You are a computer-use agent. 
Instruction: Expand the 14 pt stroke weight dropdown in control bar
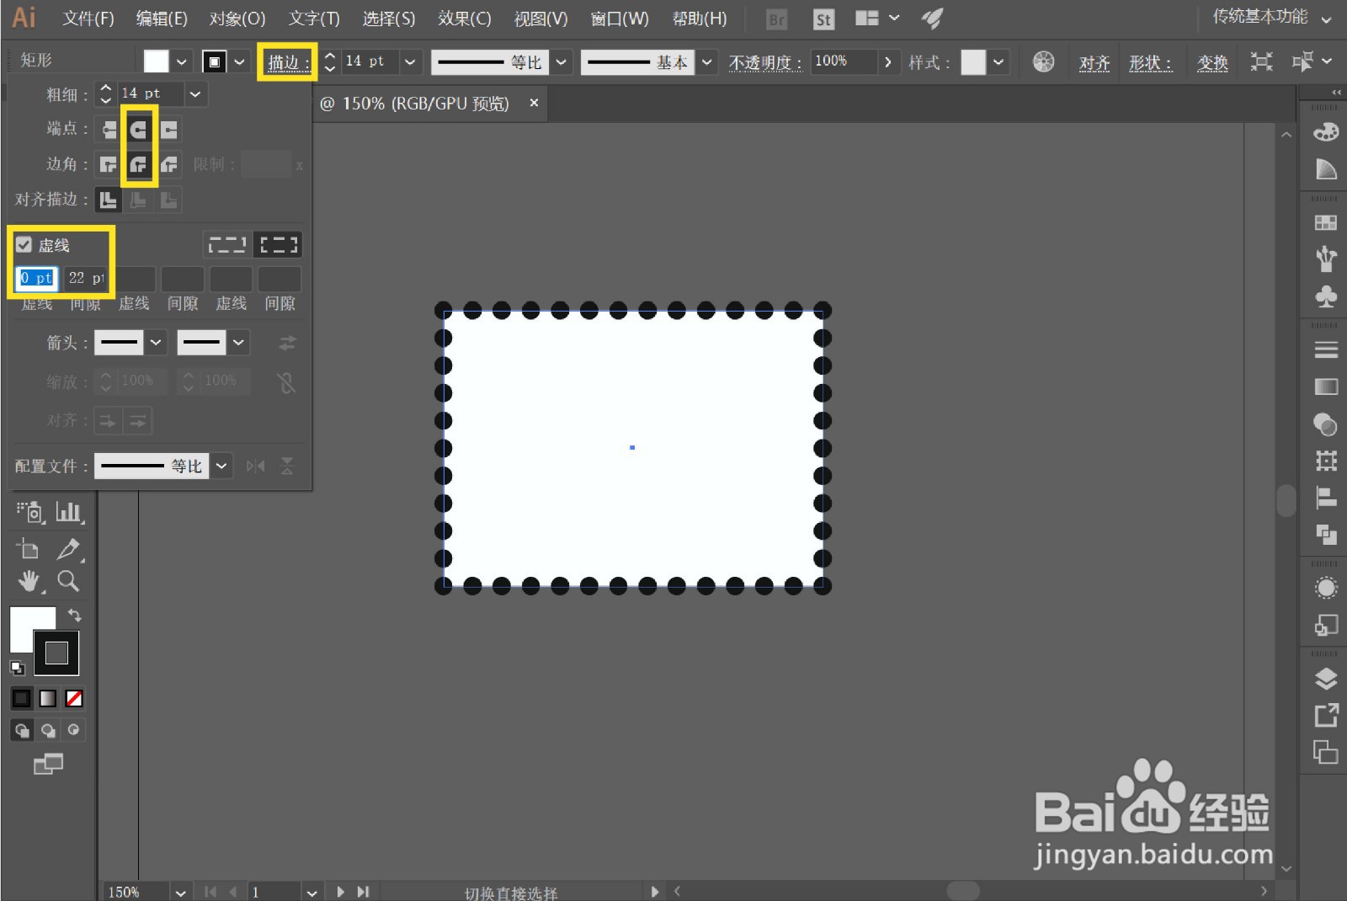click(x=410, y=61)
